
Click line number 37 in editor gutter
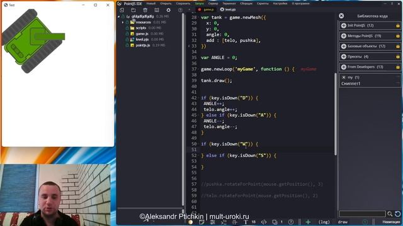click(194, 69)
